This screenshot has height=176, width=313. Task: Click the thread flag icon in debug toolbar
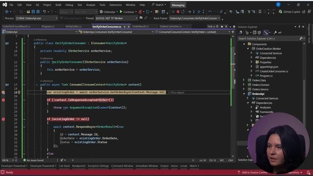coord(141,18)
